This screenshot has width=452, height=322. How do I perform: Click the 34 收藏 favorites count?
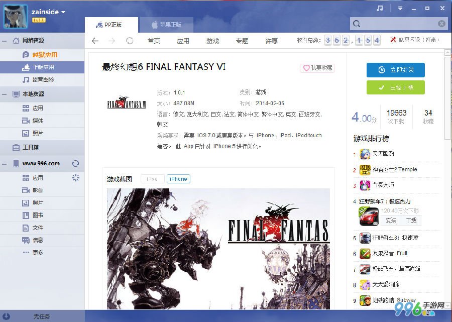pos(428,117)
